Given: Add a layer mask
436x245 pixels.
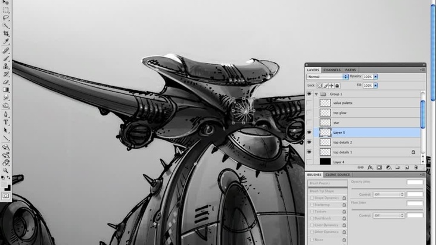Looking at the screenshot, I should pos(379,167).
